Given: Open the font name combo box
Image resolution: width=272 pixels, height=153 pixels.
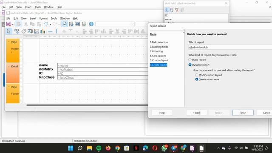Looking at the screenshot, I should pyautogui.click(x=115, y=24).
